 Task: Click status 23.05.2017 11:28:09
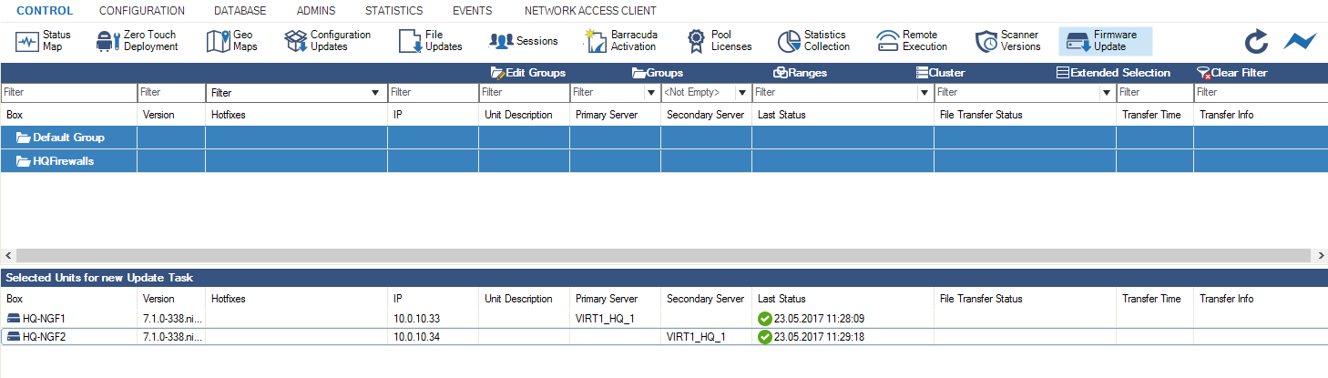point(819,319)
